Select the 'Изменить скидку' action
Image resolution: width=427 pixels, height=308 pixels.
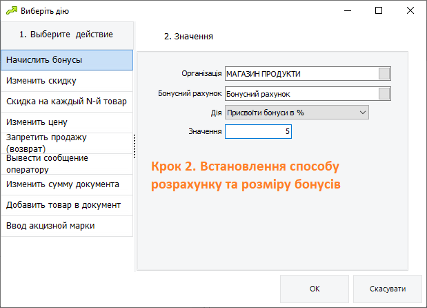[x=67, y=81]
